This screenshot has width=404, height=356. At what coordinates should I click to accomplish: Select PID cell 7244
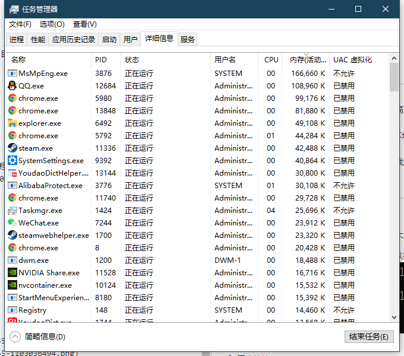pyautogui.click(x=103, y=223)
